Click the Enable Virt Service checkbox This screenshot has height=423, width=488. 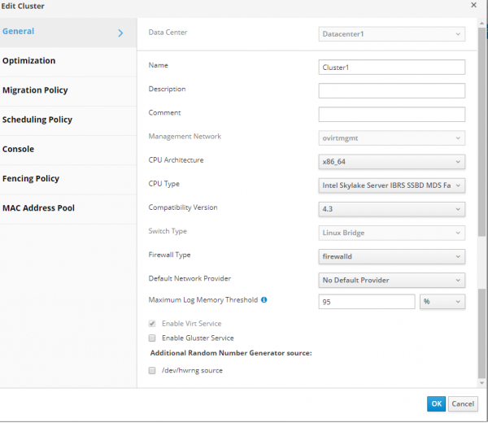click(x=152, y=324)
